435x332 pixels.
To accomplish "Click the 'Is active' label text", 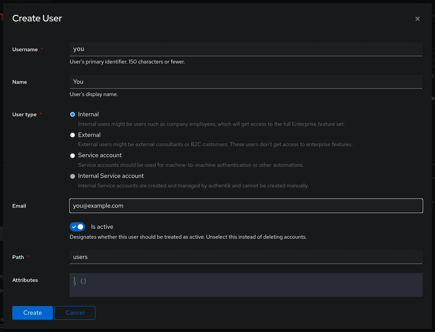I will (x=102, y=227).
